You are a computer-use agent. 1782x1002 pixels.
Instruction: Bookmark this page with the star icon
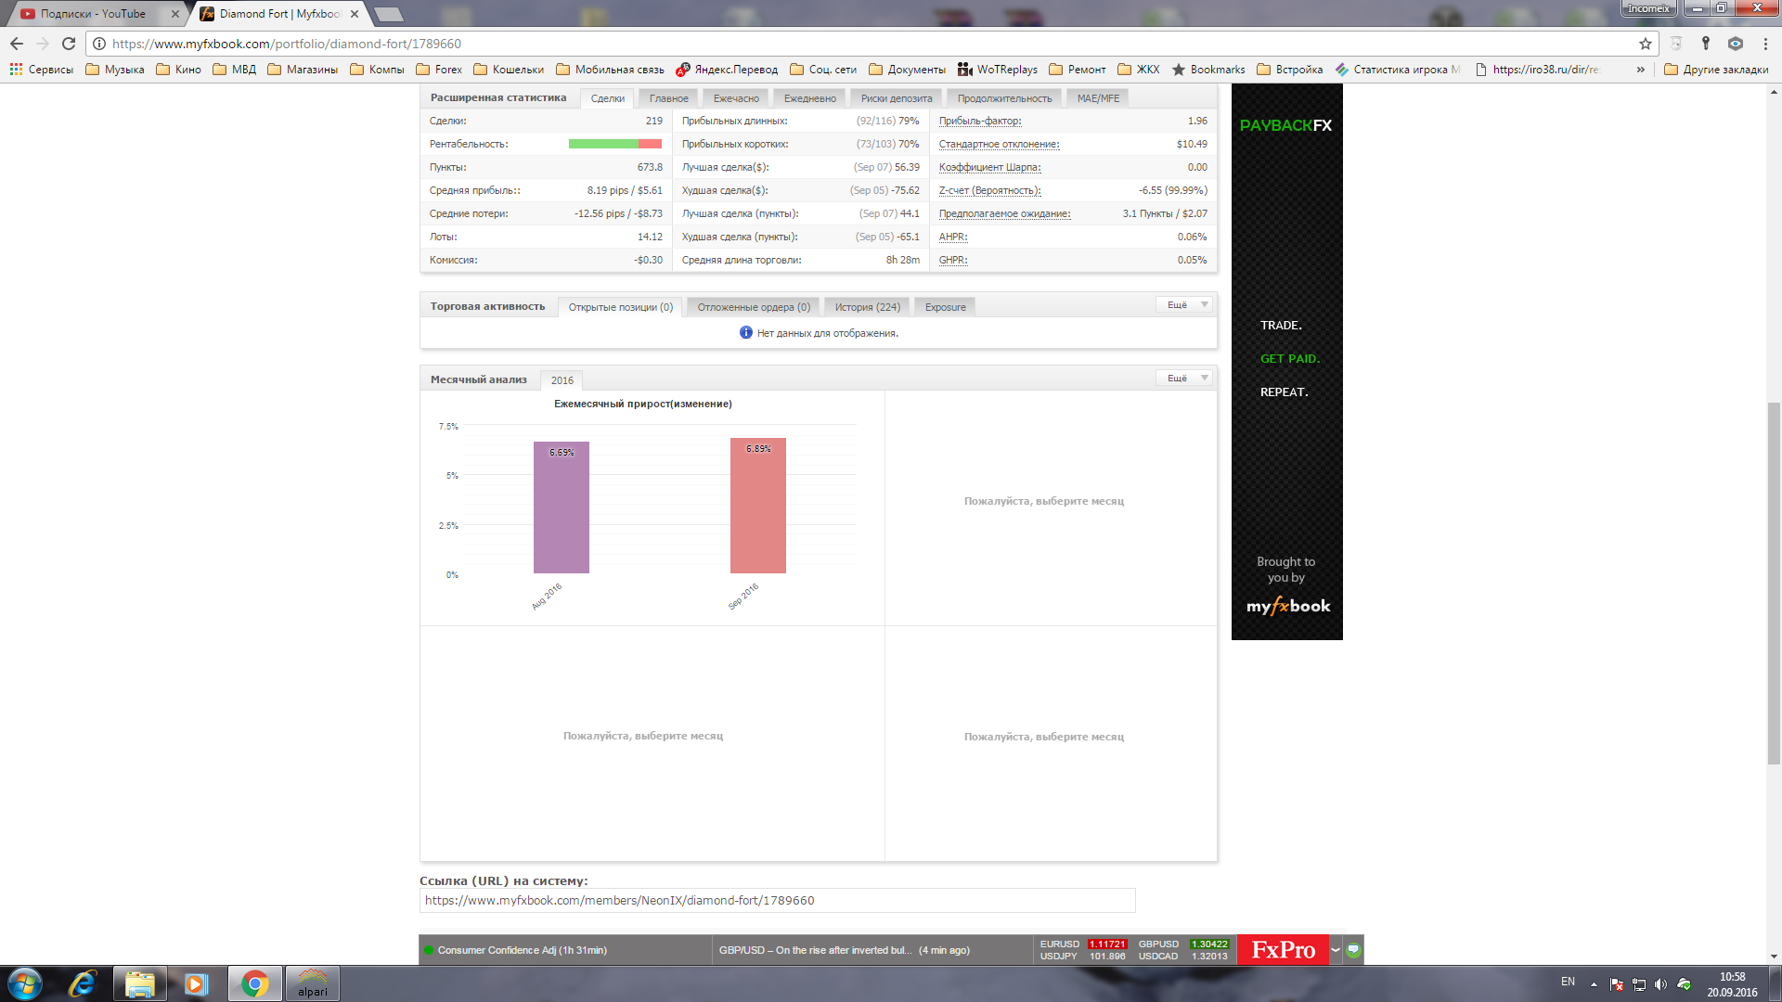pos(1646,44)
